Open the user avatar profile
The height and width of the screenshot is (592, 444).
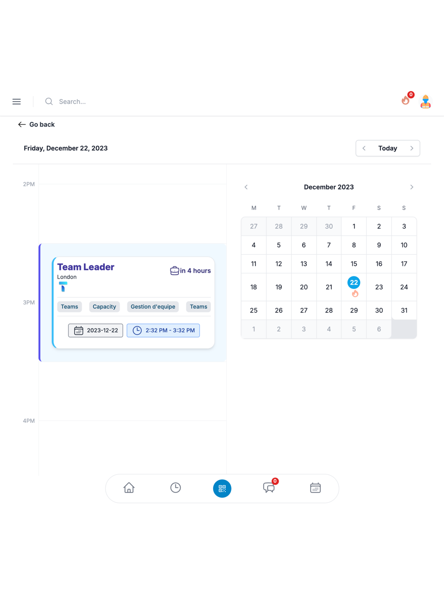tap(425, 102)
